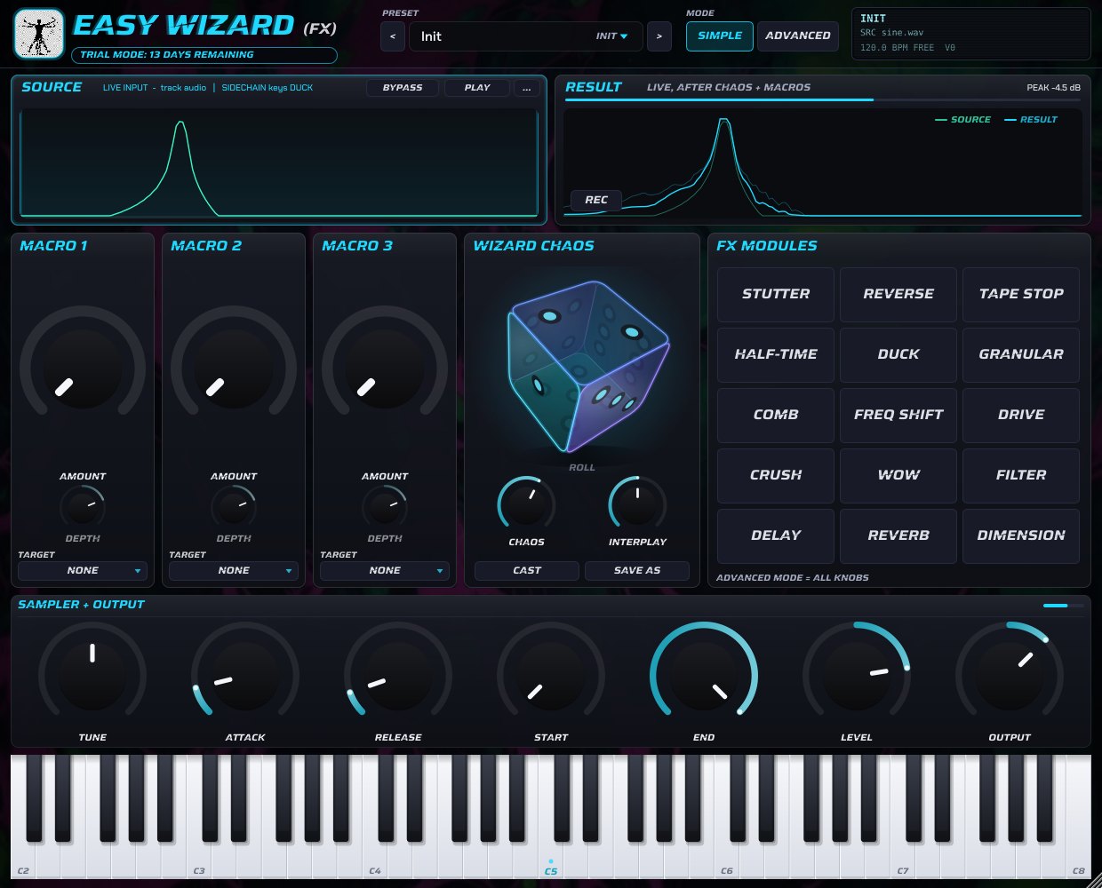
Task: Click the Save As button
Action: coord(637,571)
